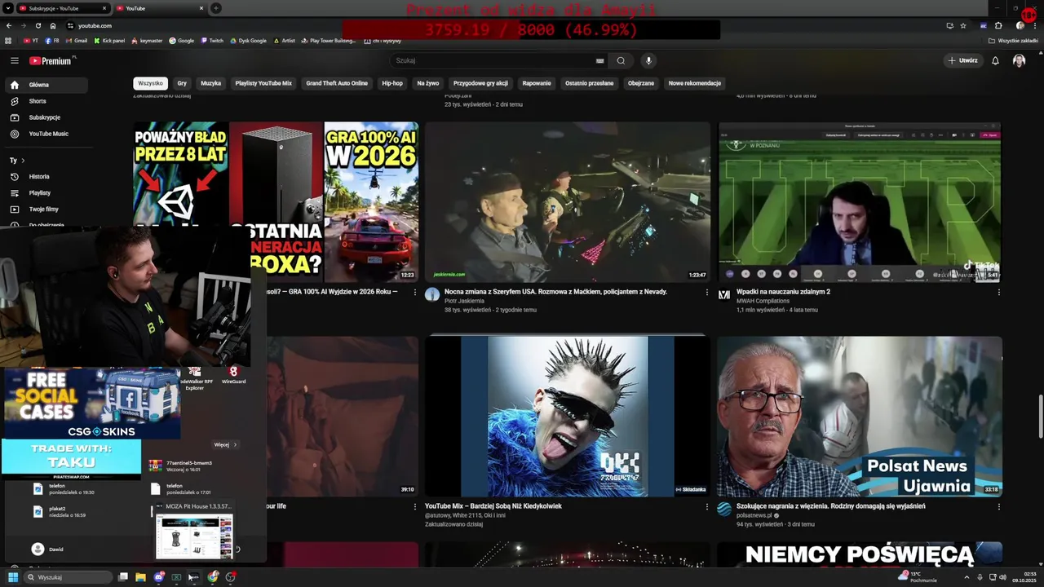Open the notifications bell
Viewport: 1044px width, 587px height.
coord(995,60)
